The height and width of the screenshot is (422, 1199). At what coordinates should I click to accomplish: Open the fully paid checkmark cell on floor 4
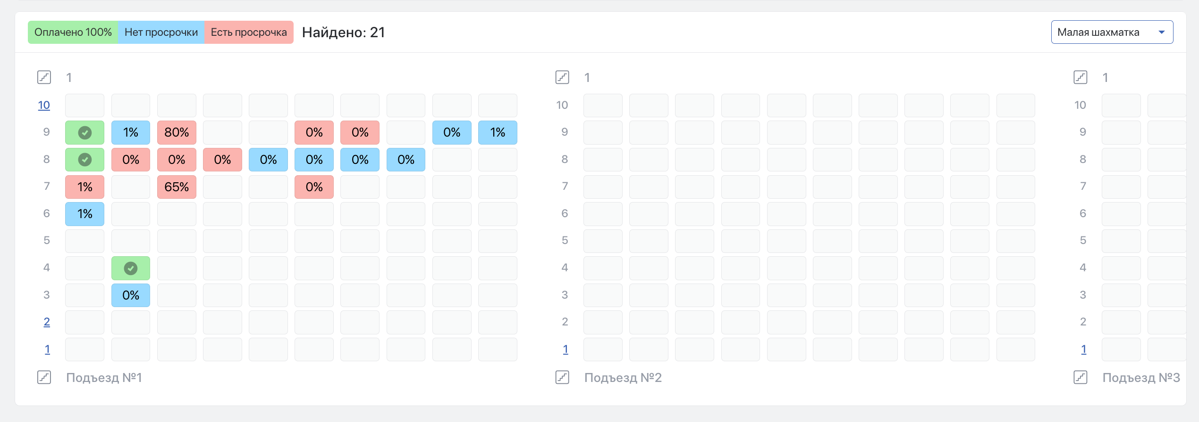pos(131,268)
